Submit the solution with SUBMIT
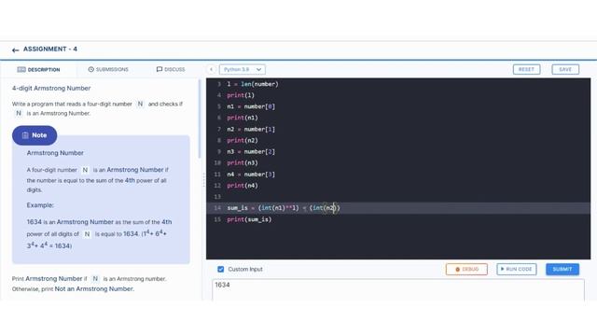The width and height of the screenshot is (597, 336). (x=562, y=269)
